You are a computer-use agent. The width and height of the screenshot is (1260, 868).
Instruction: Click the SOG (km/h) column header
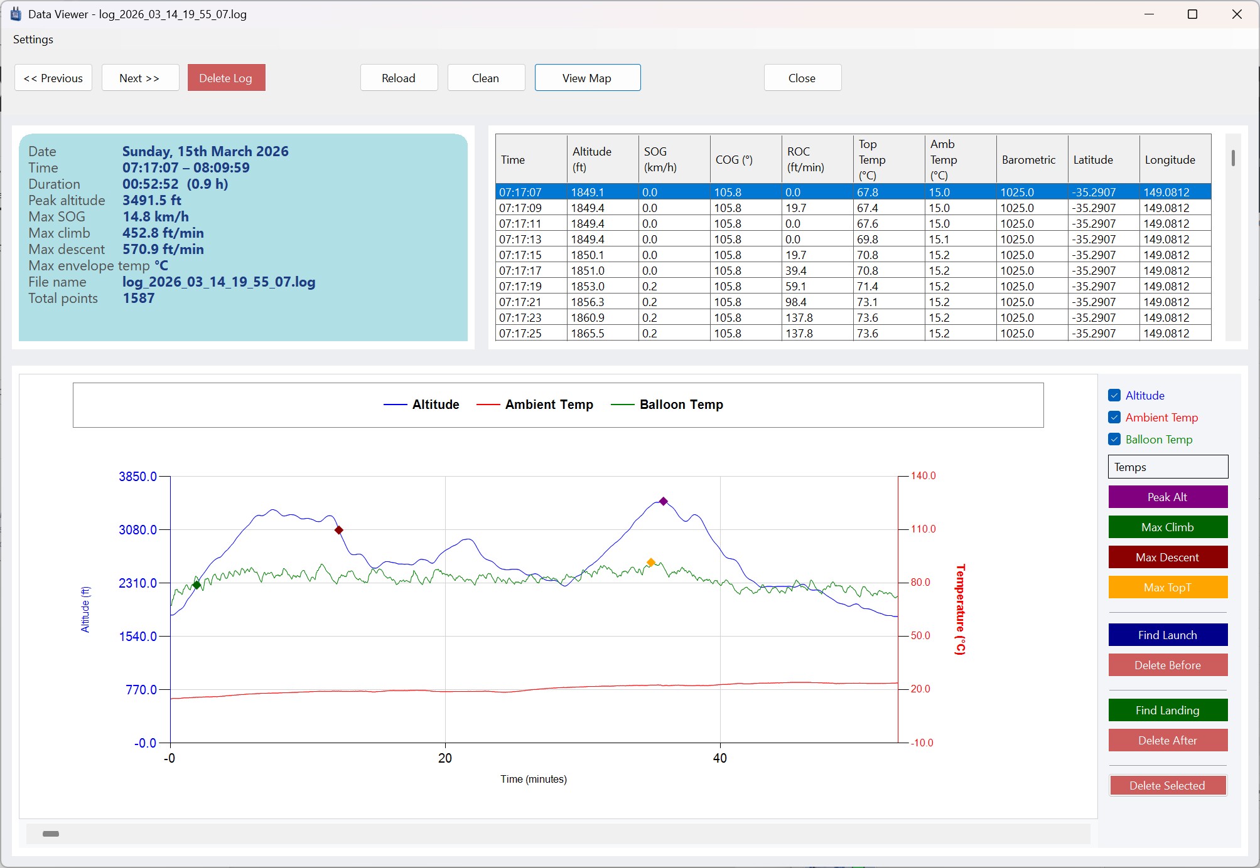(674, 159)
